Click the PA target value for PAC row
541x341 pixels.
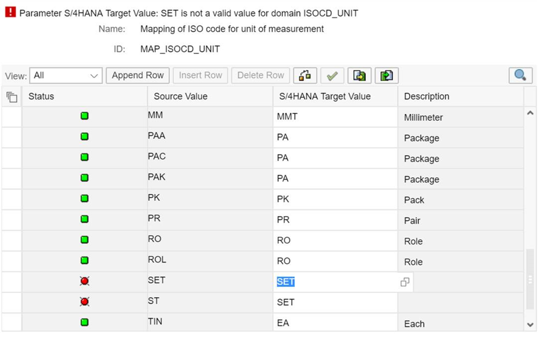335,158
